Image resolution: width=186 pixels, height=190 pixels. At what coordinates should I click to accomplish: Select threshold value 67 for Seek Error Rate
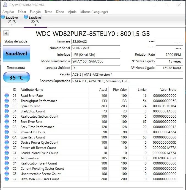pos(144,122)
